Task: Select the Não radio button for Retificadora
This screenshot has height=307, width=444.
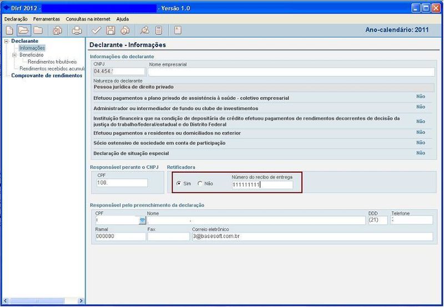Action: (200, 183)
